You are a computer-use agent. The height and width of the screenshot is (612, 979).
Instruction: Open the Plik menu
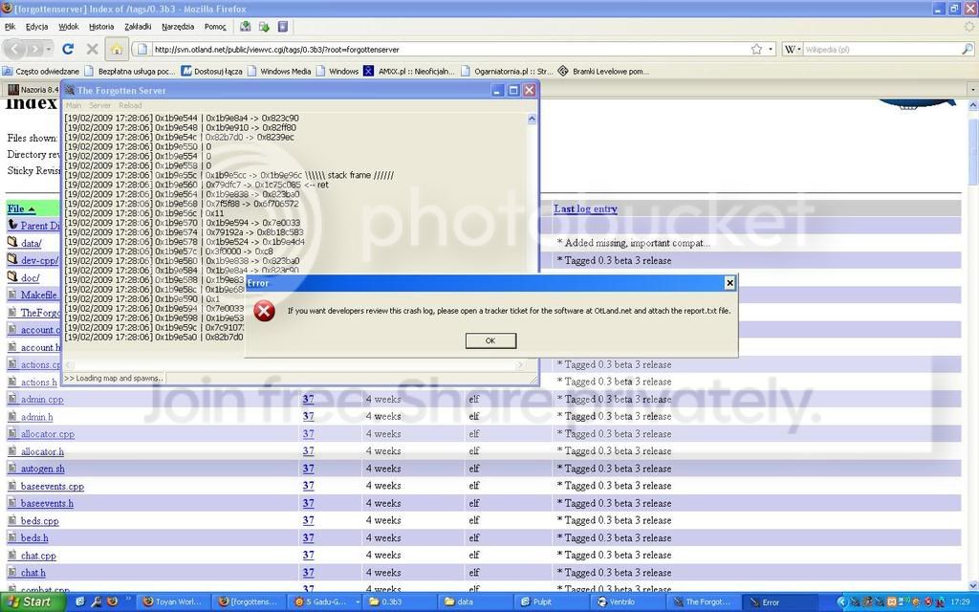(x=10, y=26)
